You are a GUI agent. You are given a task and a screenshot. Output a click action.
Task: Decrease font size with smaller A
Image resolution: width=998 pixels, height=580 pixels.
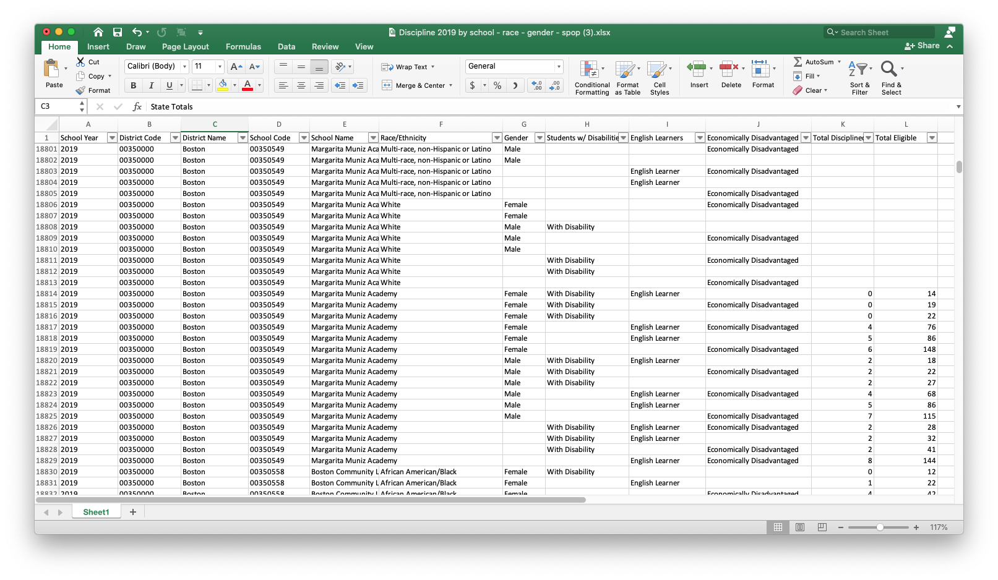tap(254, 66)
